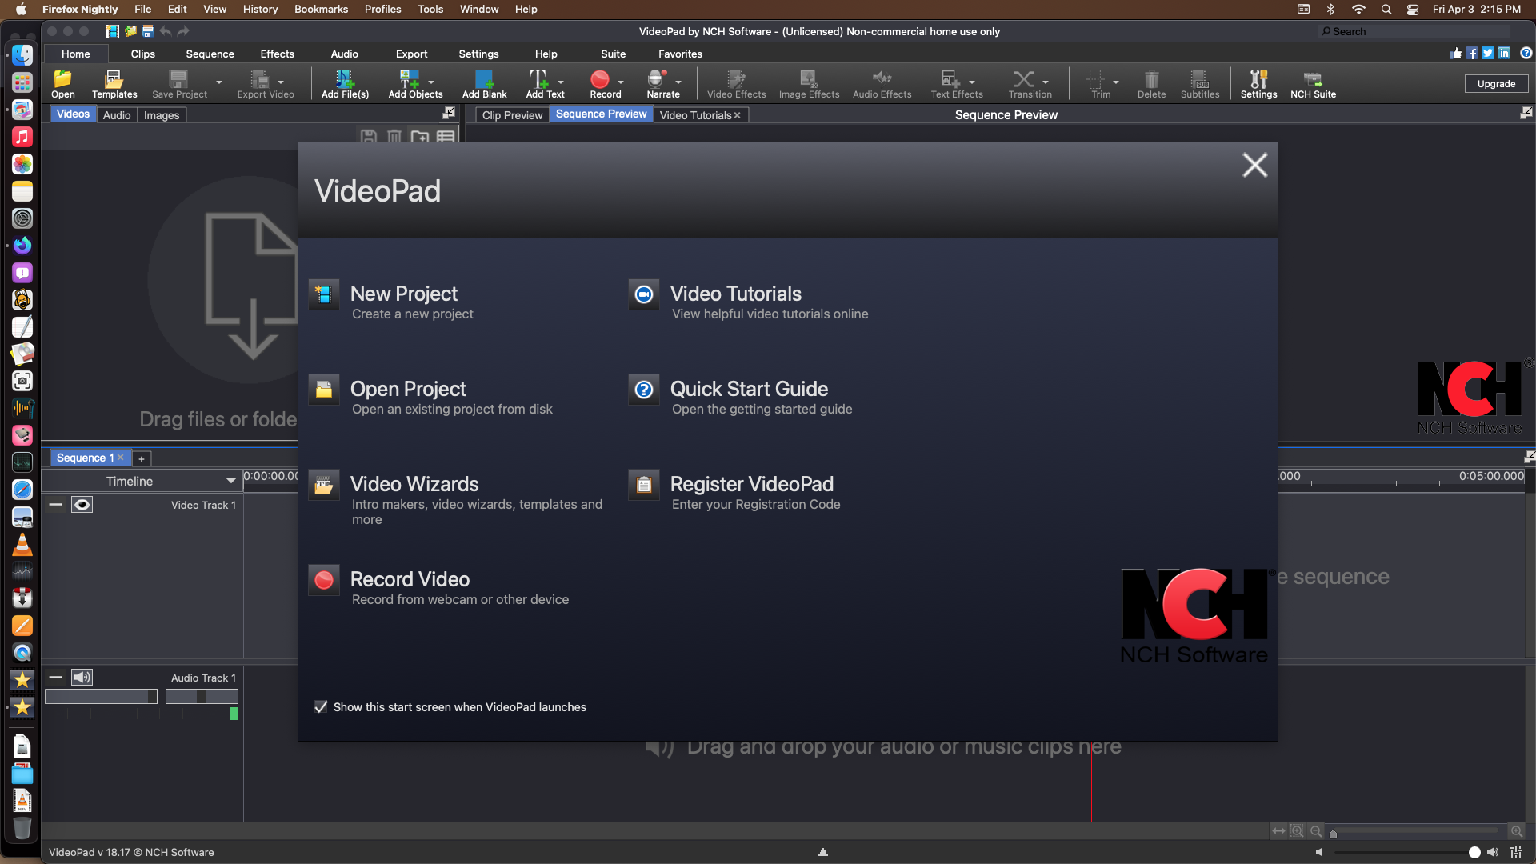The image size is (1536, 864).
Task: Click the LinkedIn share icon
Action: tap(1504, 53)
